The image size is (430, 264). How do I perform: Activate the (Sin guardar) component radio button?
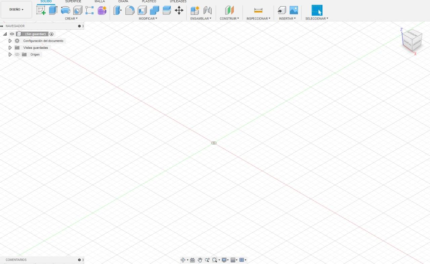click(x=51, y=34)
